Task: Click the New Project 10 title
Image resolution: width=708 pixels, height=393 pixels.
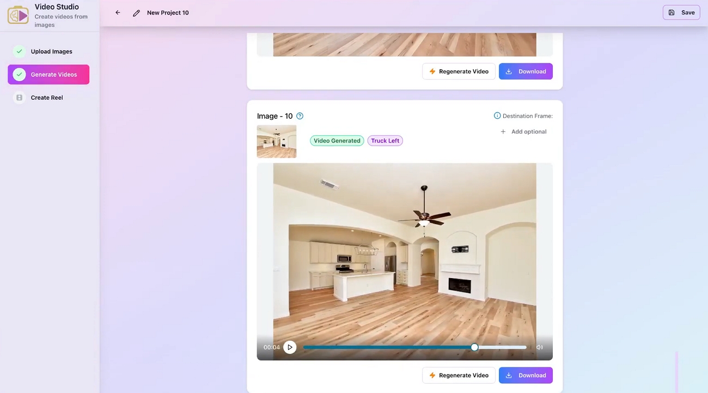Action: [x=168, y=13]
